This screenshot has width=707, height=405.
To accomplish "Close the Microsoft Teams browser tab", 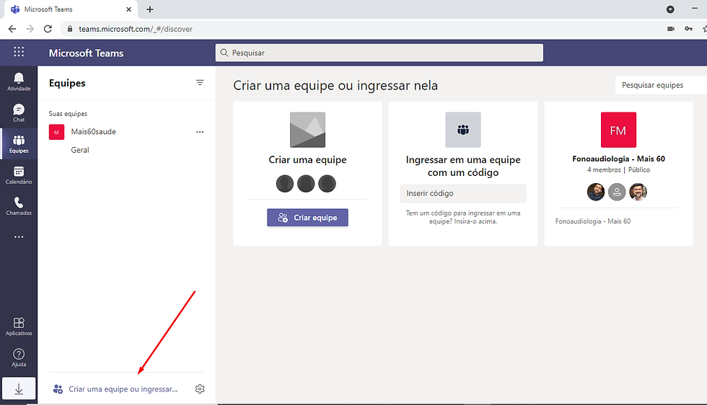I will click(129, 9).
